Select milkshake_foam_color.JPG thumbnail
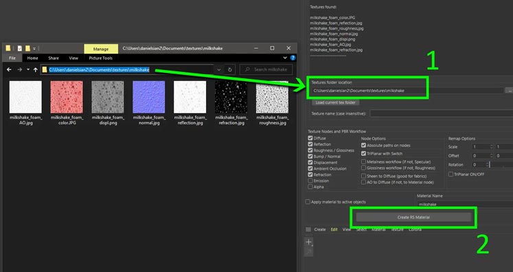 point(67,97)
